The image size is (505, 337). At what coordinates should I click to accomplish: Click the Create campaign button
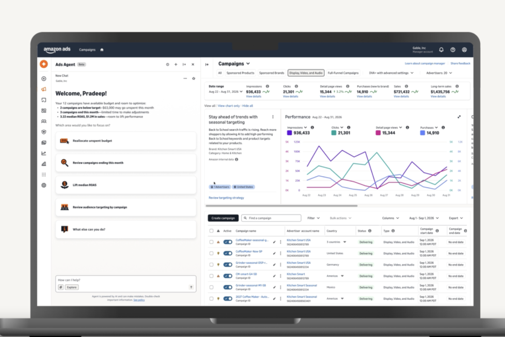[223, 218]
